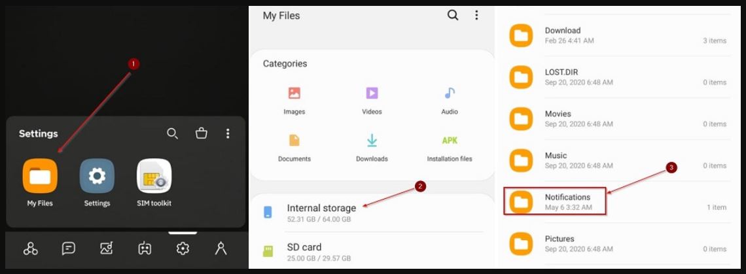Select the compass-shaped tab in bottom bar

coord(221,248)
